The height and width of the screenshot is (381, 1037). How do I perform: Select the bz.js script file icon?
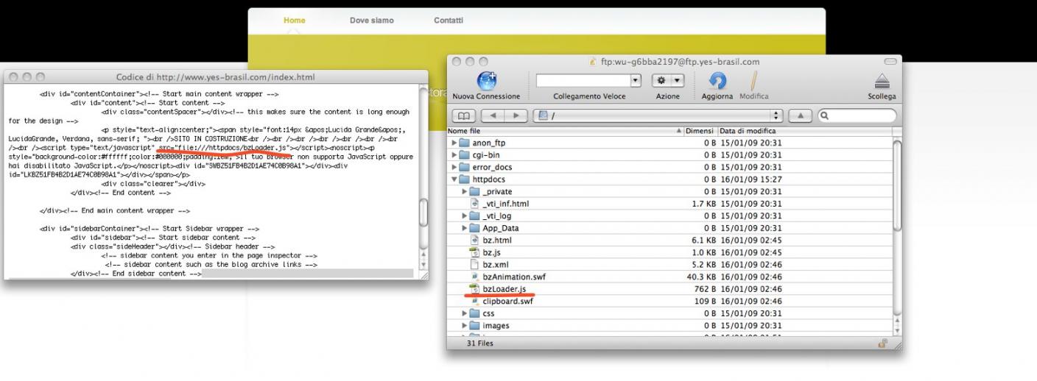pyautogui.click(x=475, y=252)
